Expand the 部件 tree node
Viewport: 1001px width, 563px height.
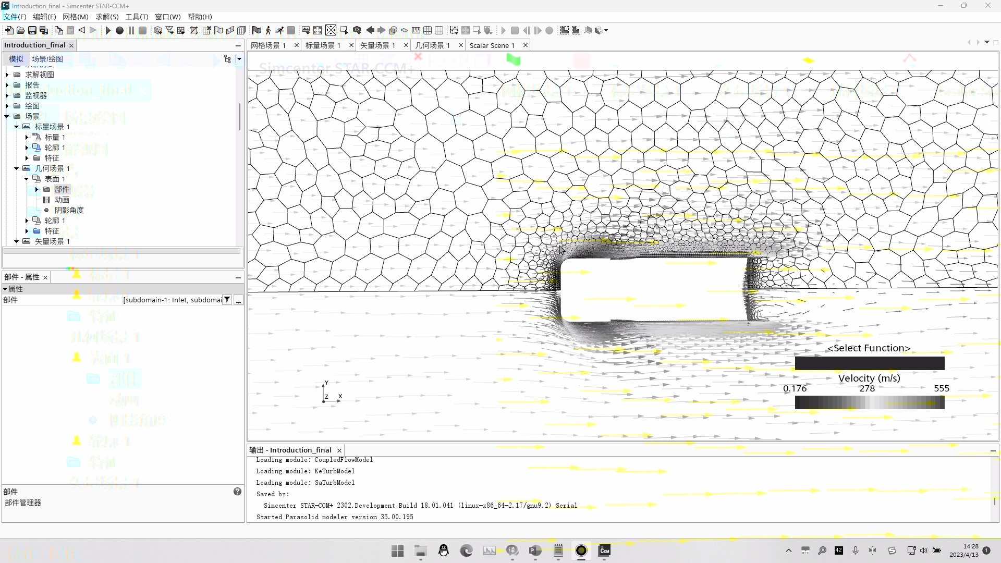pyautogui.click(x=36, y=189)
